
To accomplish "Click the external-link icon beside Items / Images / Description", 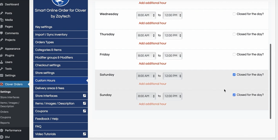I will pos(84,103).
